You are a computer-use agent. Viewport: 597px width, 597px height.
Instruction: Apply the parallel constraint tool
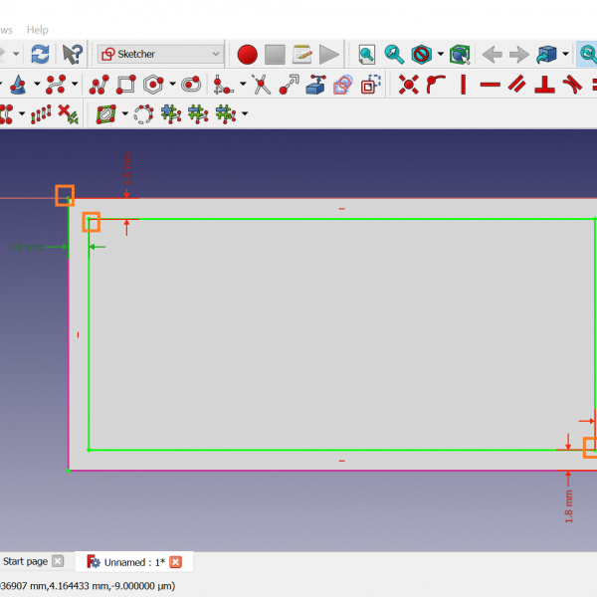(x=516, y=85)
